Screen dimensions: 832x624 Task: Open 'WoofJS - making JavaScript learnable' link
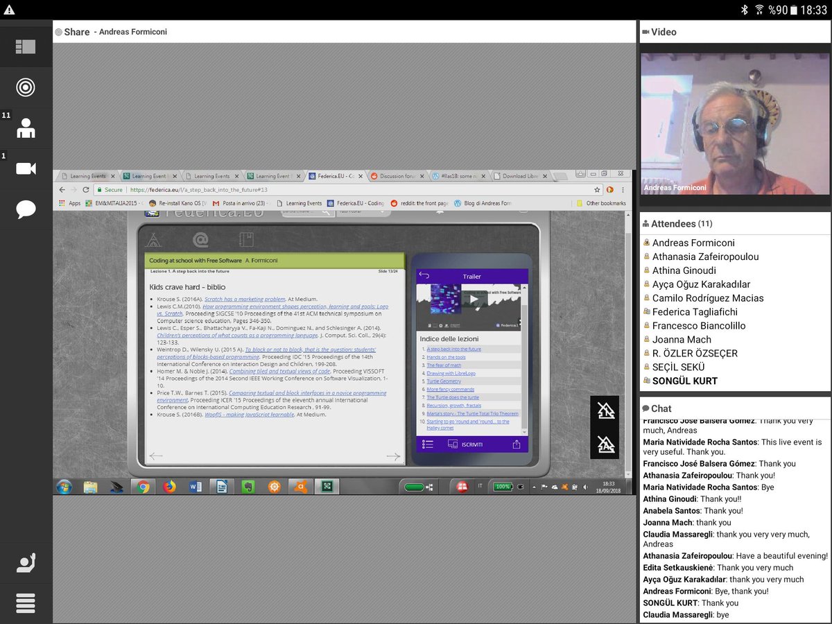[x=250, y=415]
